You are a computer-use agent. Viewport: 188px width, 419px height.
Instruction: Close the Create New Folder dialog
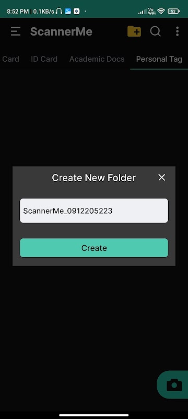(x=162, y=178)
